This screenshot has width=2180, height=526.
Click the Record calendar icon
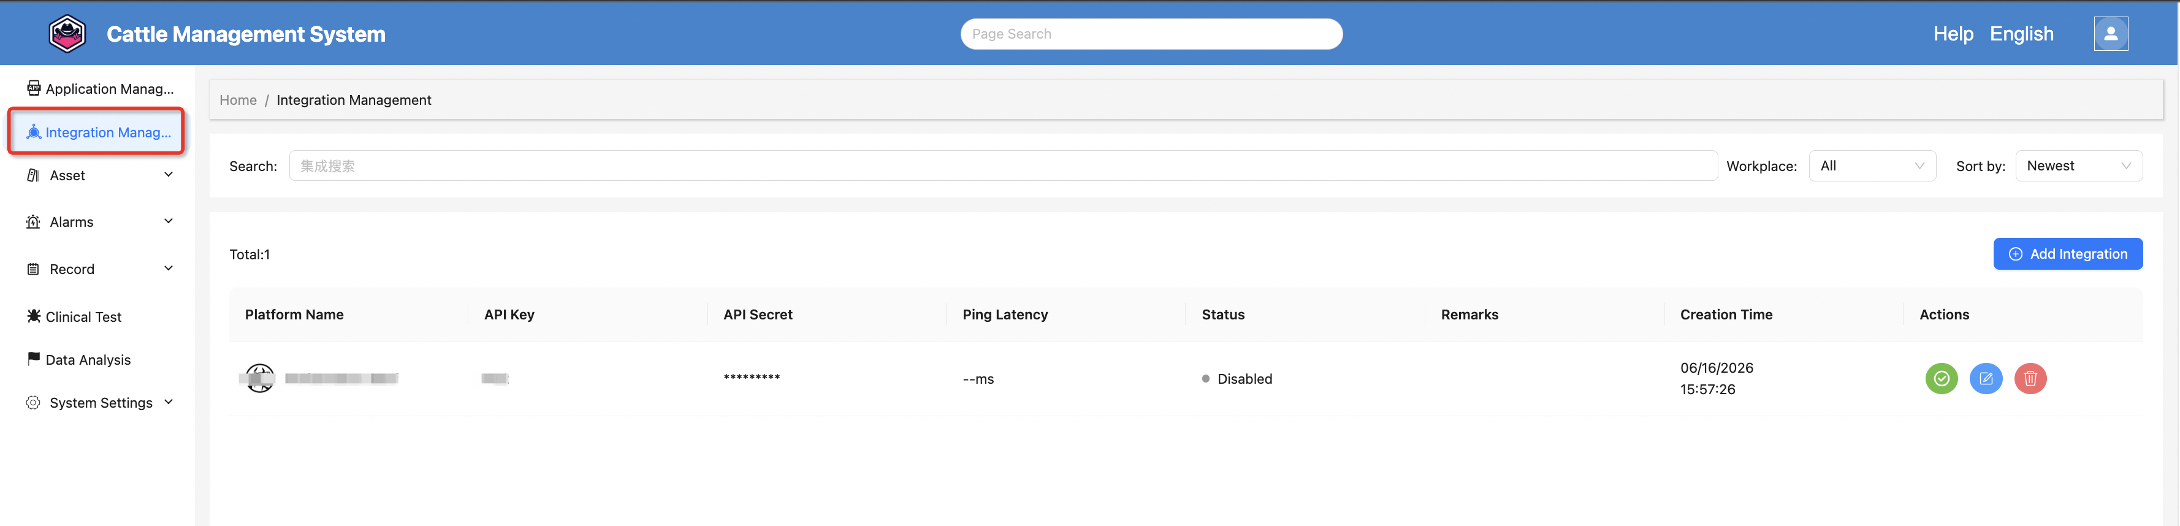click(x=34, y=269)
